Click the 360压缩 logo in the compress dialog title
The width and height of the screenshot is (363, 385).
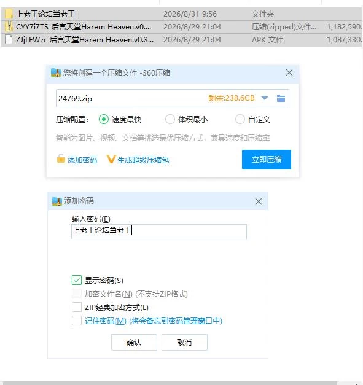[x=56, y=72]
